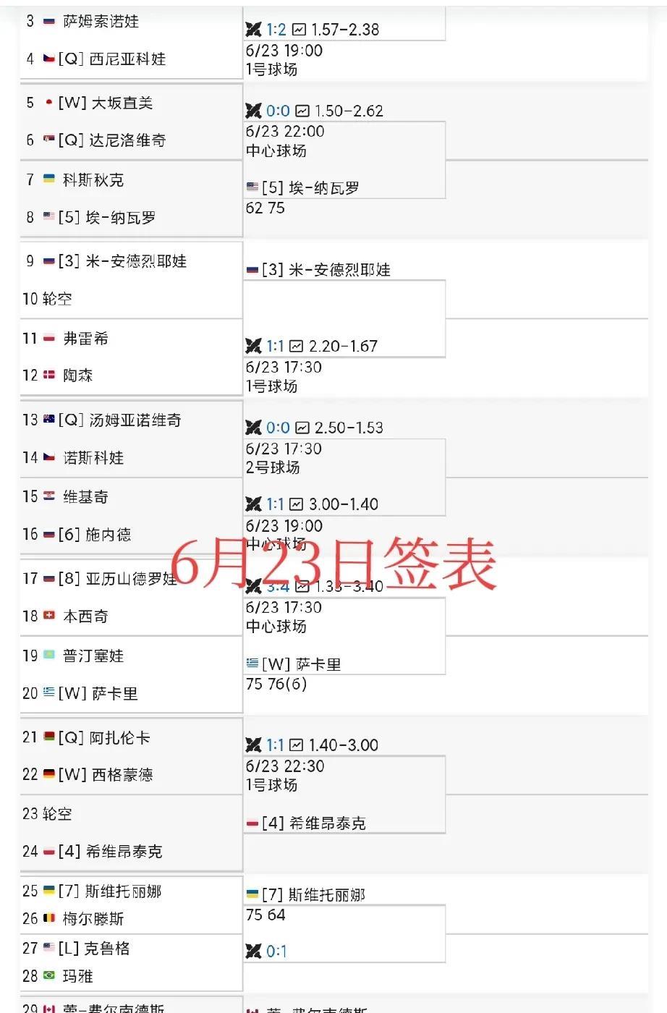This screenshot has width=667, height=1013.
Task: Open player [4] 希维昂泰克 in row 24
Action: (x=110, y=852)
